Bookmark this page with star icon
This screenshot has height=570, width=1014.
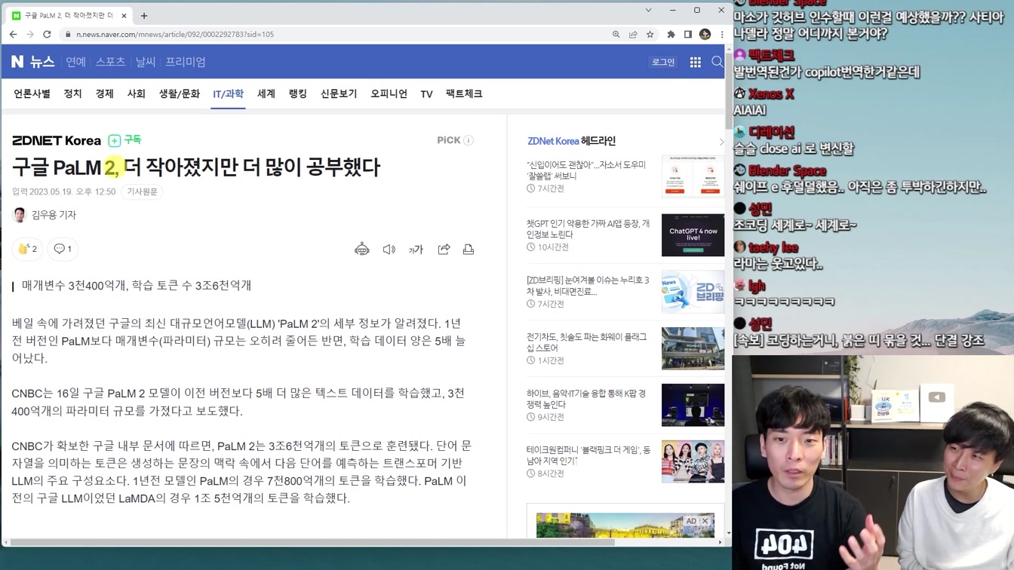pos(650,34)
